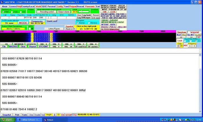Open the About menu
The width and height of the screenshot is (203, 122).
[x=5, y=6]
